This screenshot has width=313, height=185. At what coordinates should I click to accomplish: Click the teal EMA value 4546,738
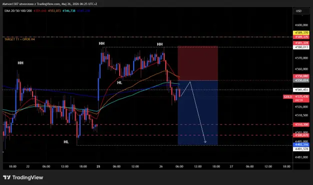pyautogui.click(x=69, y=11)
